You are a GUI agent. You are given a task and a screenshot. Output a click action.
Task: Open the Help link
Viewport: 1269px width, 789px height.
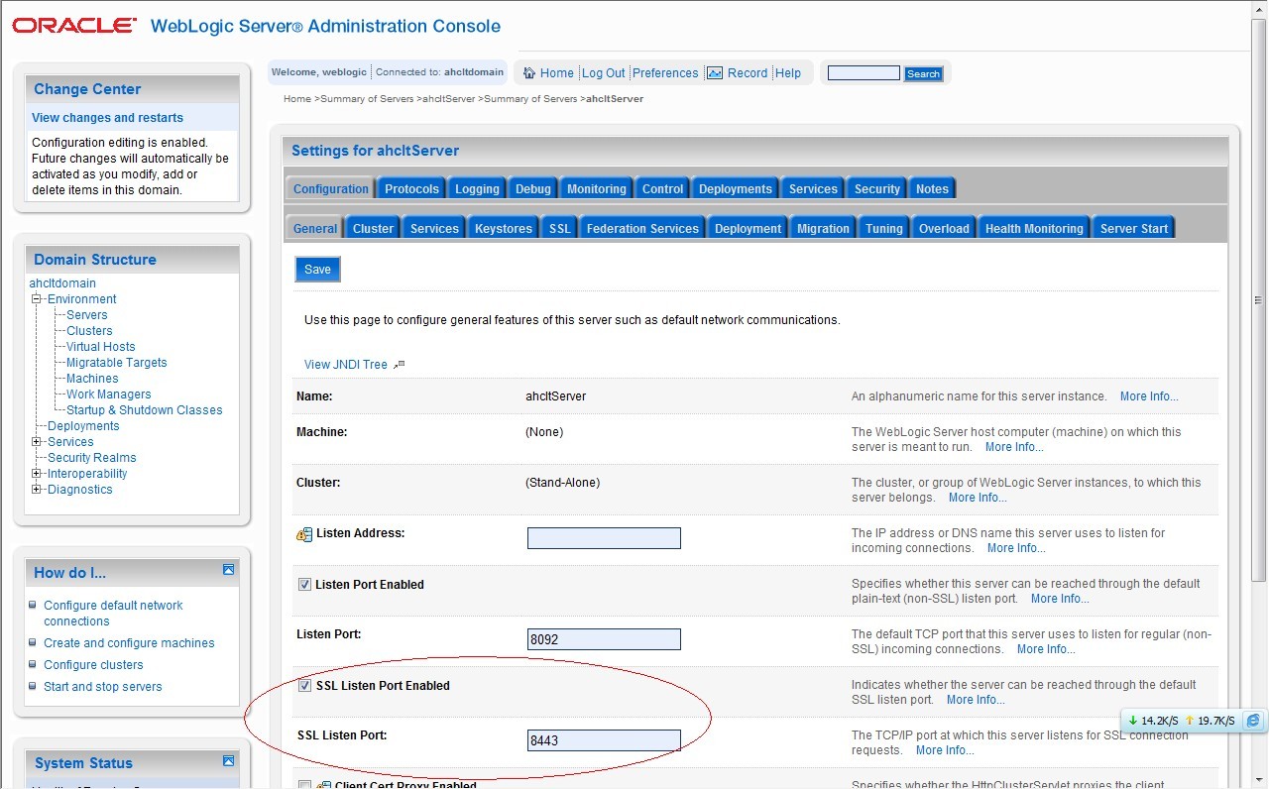point(788,73)
